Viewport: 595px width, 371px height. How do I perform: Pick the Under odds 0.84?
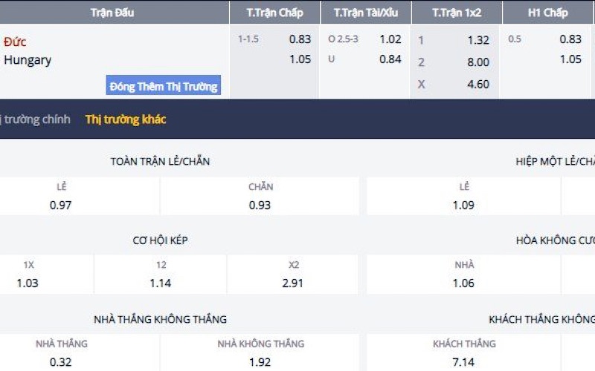[x=390, y=59]
